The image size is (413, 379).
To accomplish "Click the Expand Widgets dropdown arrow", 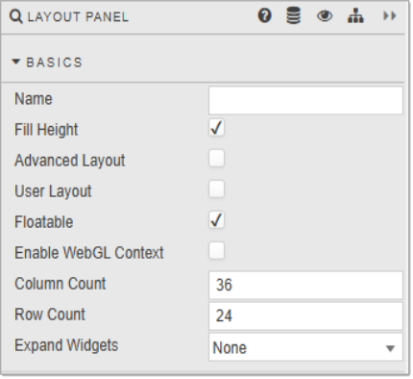I will pos(390,348).
